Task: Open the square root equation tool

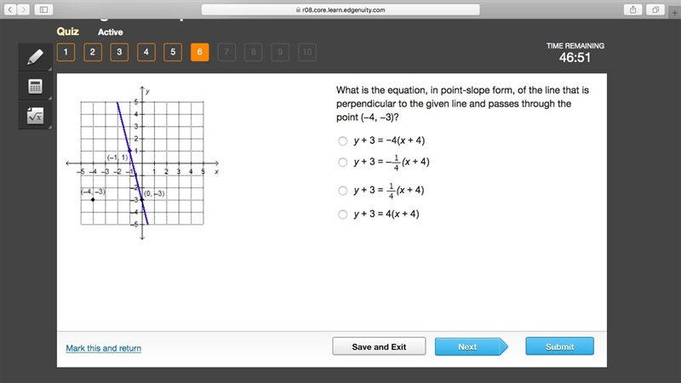Action: pyautogui.click(x=35, y=116)
